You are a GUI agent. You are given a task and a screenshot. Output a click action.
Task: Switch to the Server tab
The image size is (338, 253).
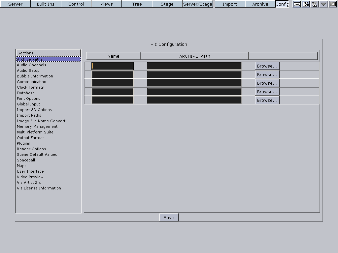coord(15,4)
